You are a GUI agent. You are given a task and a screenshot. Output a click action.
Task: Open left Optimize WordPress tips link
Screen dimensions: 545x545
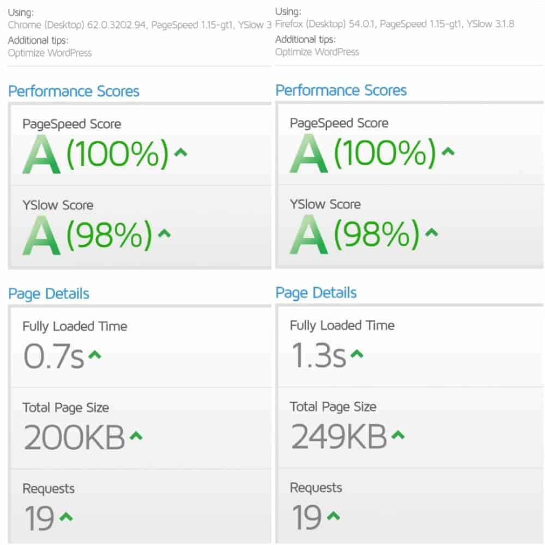coord(50,53)
